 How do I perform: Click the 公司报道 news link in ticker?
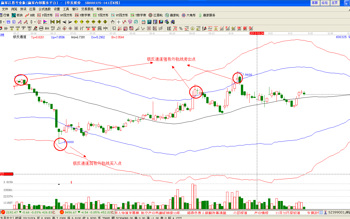point(240,213)
